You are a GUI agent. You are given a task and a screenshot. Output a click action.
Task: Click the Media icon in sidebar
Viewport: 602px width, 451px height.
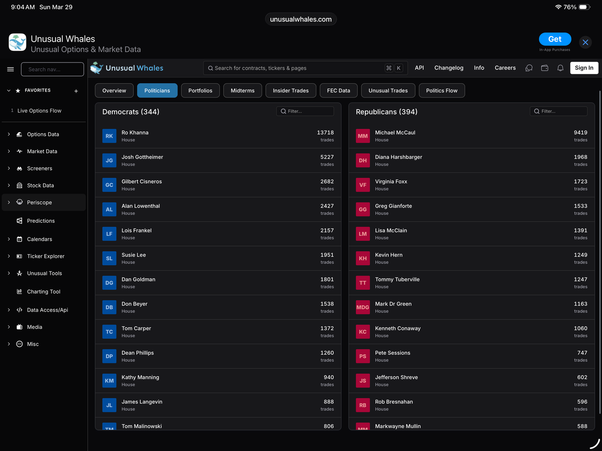[x=19, y=327]
